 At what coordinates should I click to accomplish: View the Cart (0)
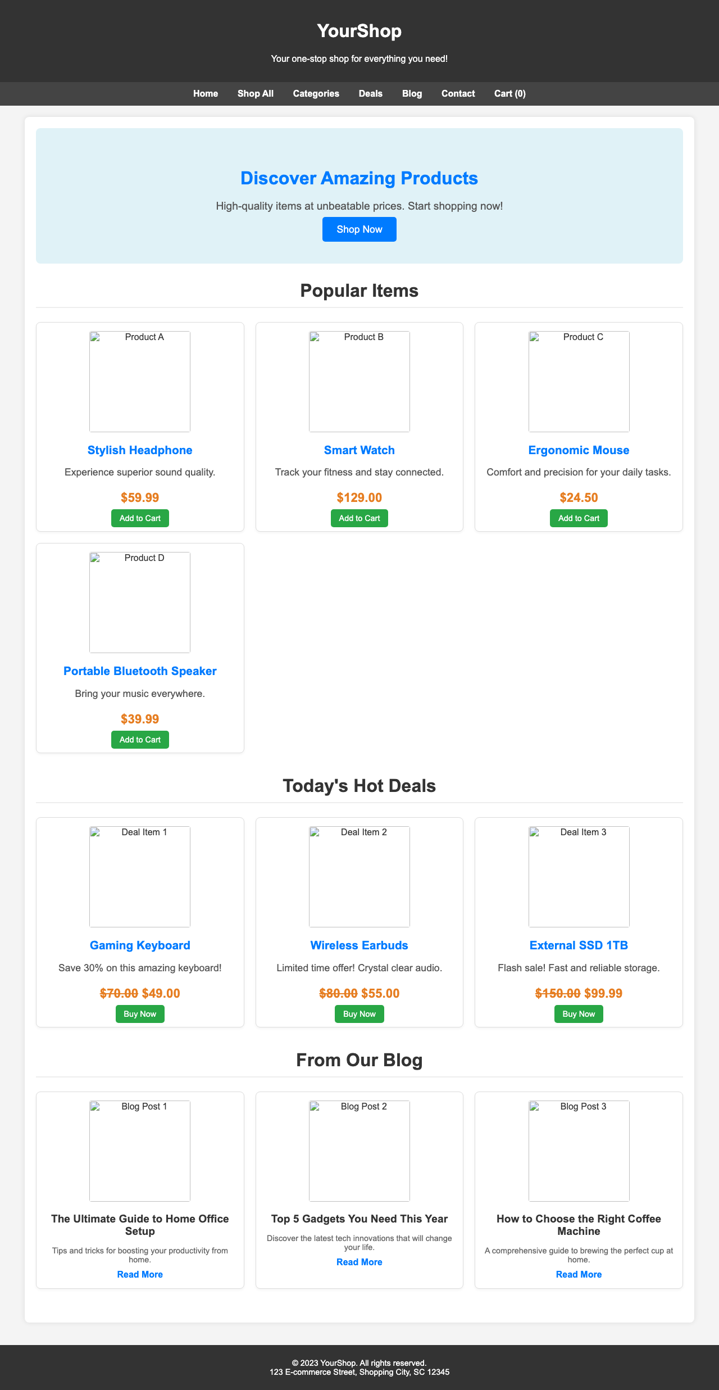click(509, 94)
